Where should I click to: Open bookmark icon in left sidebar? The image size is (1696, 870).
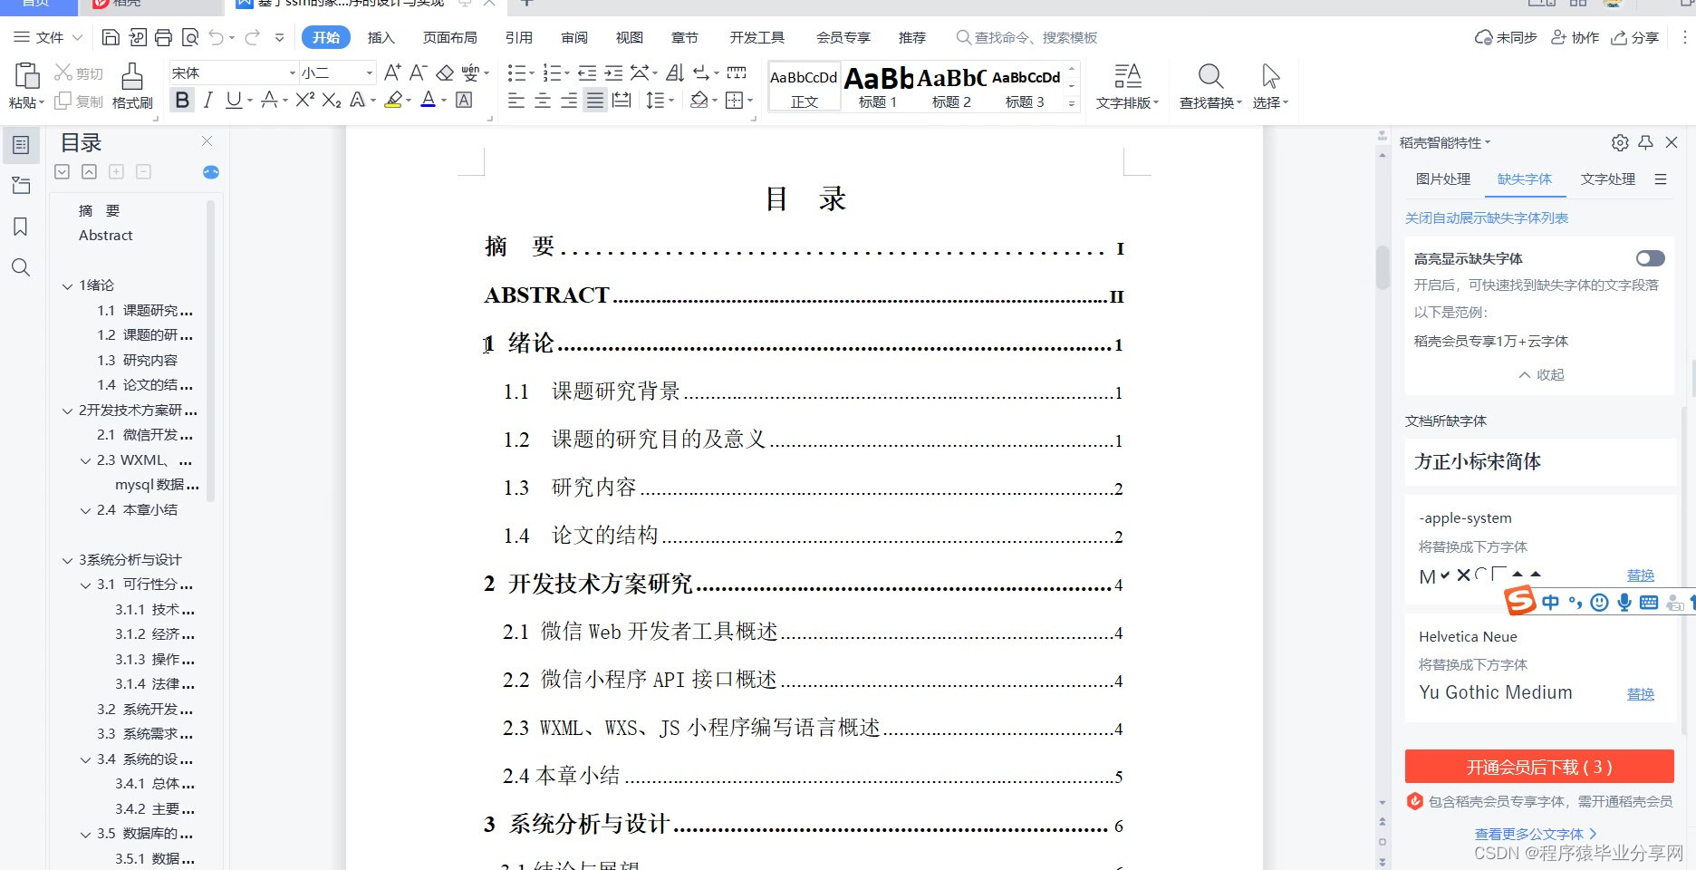coord(21,227)
